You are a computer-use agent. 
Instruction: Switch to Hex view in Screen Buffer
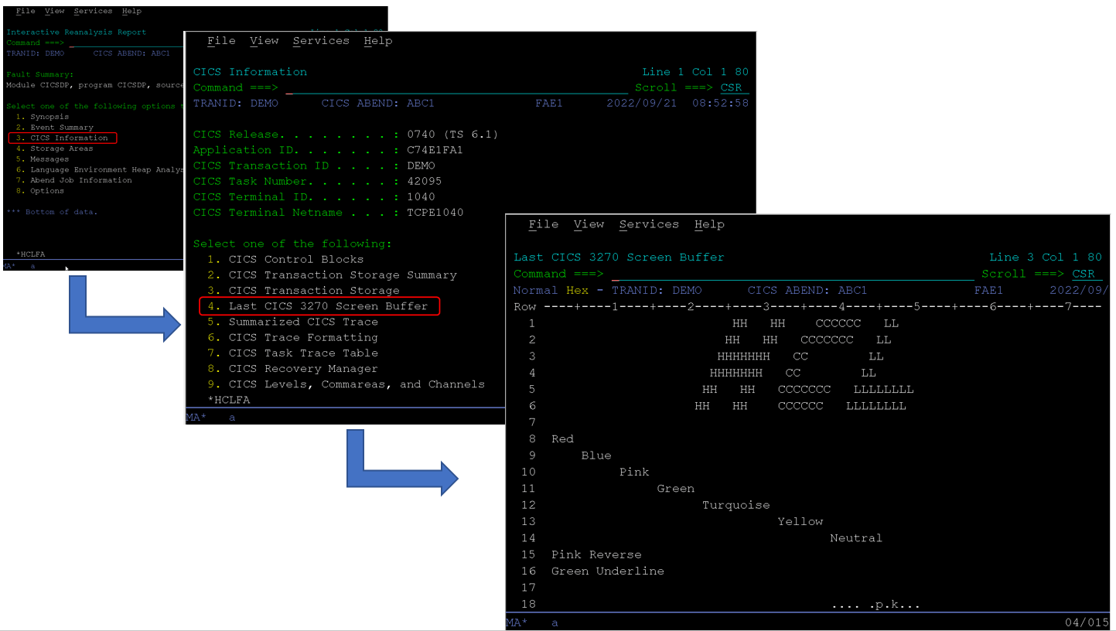577,291
